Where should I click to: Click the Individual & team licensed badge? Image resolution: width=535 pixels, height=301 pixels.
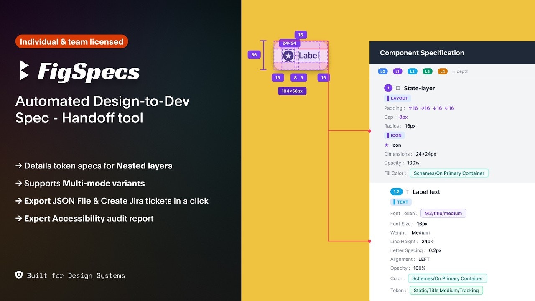pyautogui.click(x=71, y=41)
